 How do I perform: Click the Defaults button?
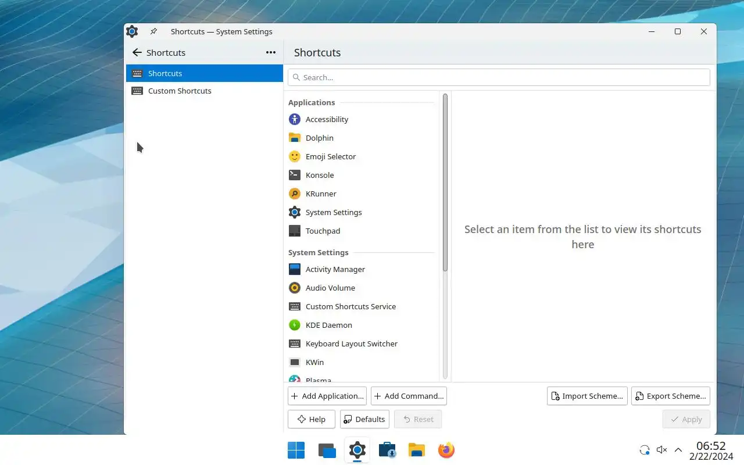364,419
